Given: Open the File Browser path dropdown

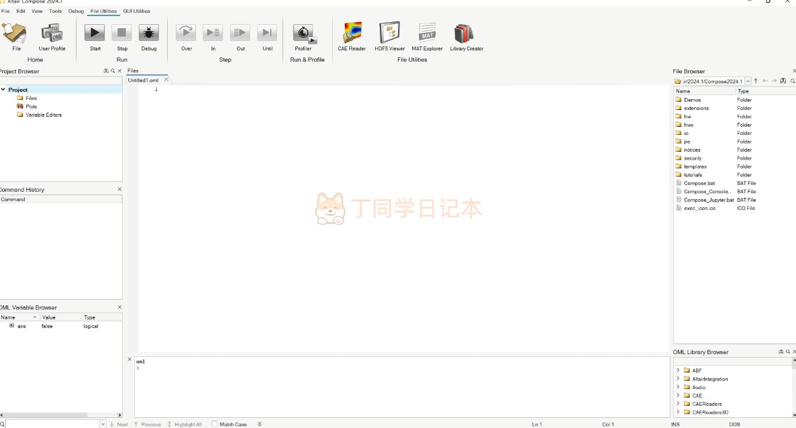Looking at the screenshot, I should tap(748, 81).
